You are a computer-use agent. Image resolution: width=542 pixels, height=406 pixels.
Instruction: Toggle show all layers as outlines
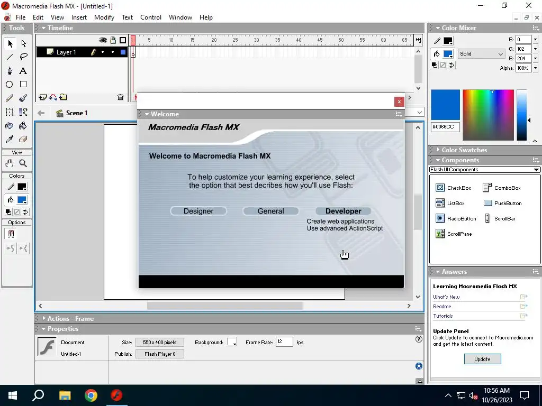pos(123,40)
